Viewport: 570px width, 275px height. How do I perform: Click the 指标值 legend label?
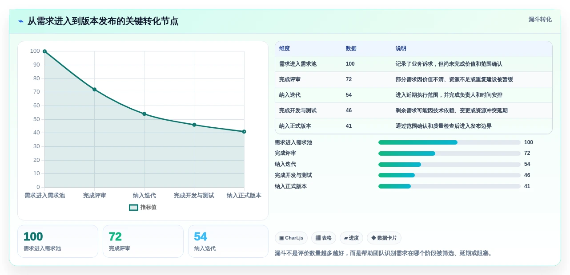(148, 207)
